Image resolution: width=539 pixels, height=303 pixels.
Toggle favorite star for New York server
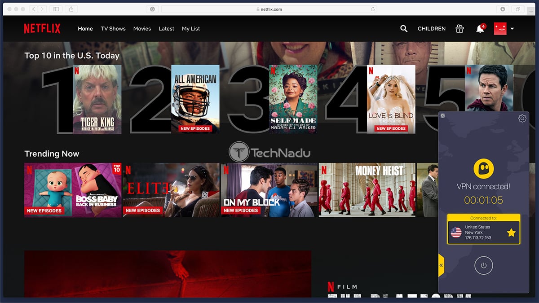(511, 233)
